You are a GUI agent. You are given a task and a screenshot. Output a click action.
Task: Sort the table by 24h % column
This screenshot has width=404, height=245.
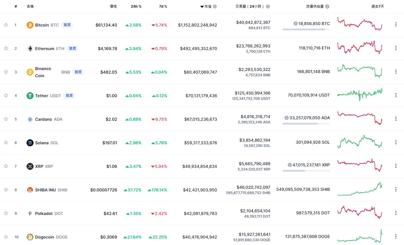click(136, 6)
